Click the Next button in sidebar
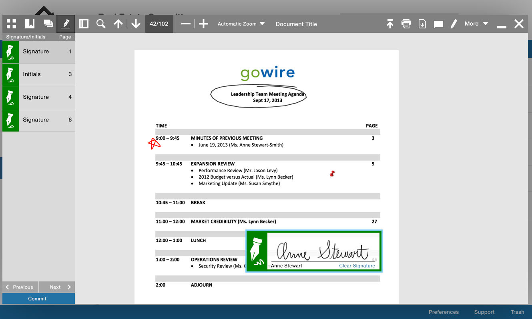This screenshot has height=319, width=532. 57,287
